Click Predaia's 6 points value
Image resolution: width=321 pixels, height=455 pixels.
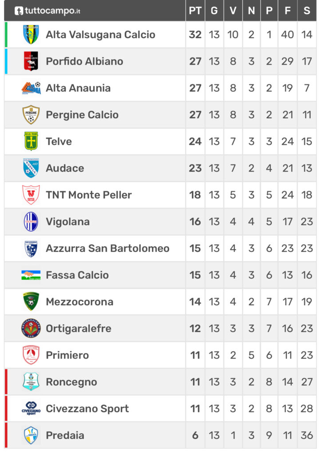point(195,435)
